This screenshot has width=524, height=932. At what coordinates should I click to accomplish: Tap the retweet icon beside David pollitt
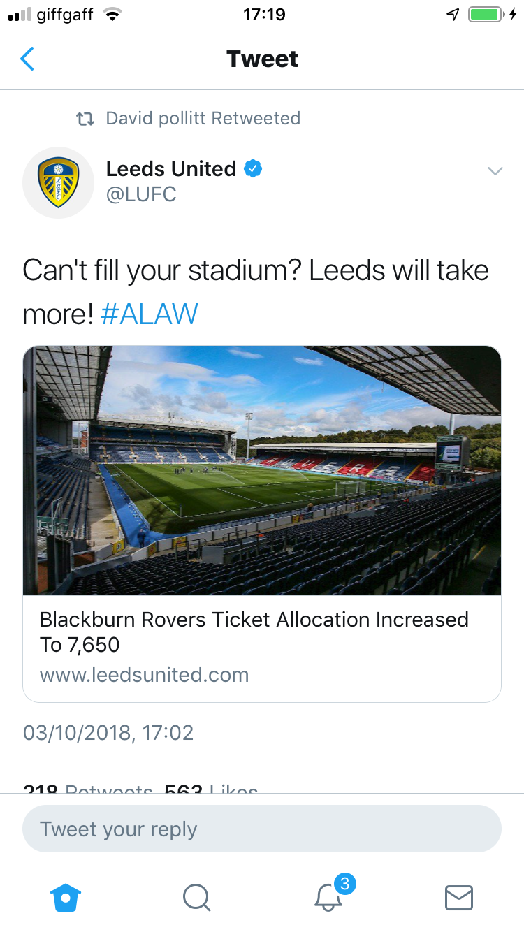85,119
